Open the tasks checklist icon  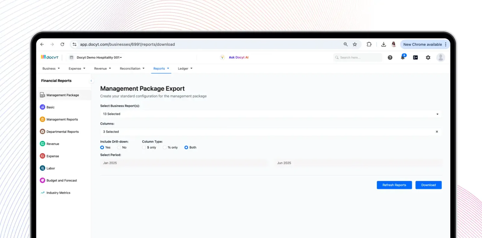(x=415, y=57)
